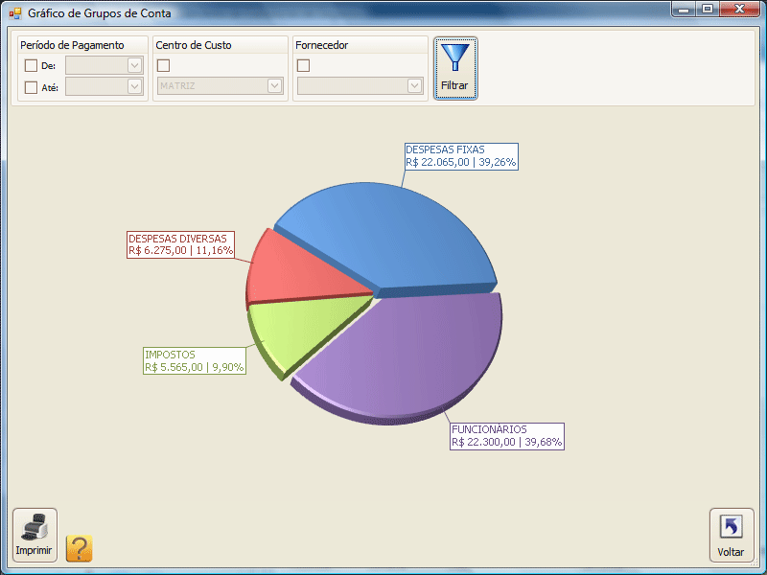The width and height of the screenshot is (767, 575).
Task: Close the Gráfico de Grupos de Conta window
Action: 739,10
